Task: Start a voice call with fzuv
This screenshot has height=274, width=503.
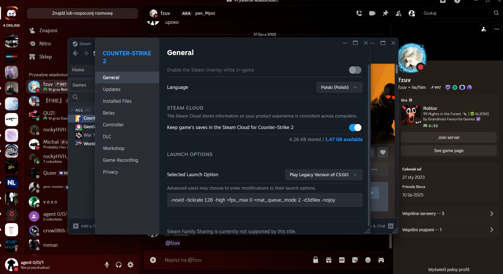Action: 359,13
